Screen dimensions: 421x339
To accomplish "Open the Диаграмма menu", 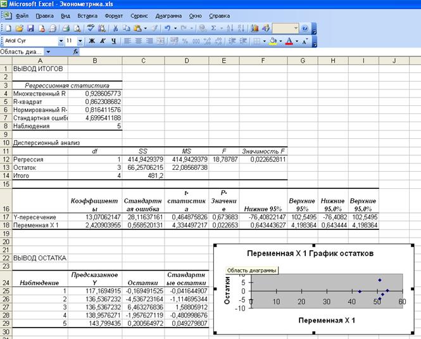I will (167, 15).
